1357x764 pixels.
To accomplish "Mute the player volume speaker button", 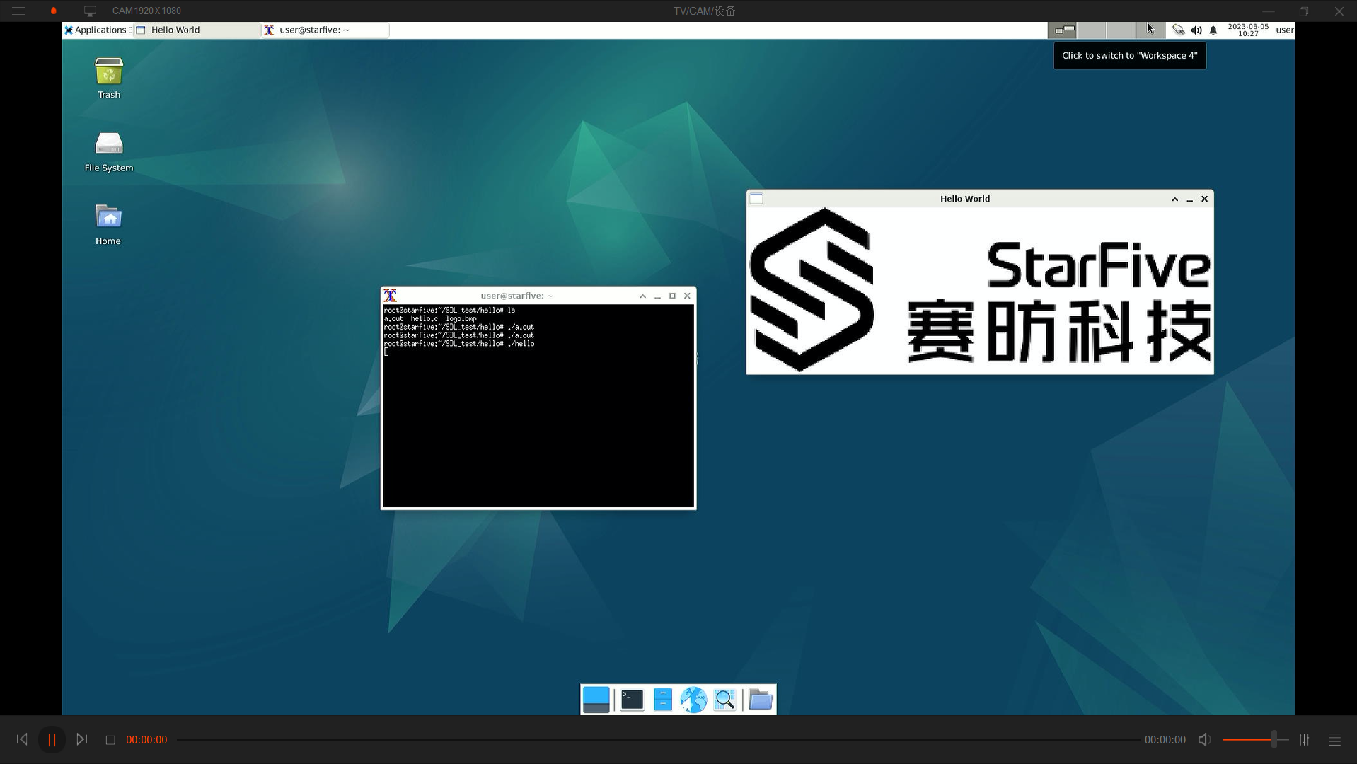I will 1204,740.
